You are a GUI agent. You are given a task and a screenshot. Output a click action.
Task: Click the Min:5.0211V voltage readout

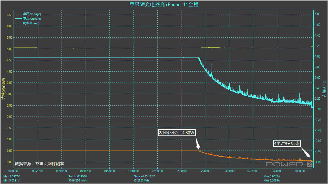tap(12, 180)
